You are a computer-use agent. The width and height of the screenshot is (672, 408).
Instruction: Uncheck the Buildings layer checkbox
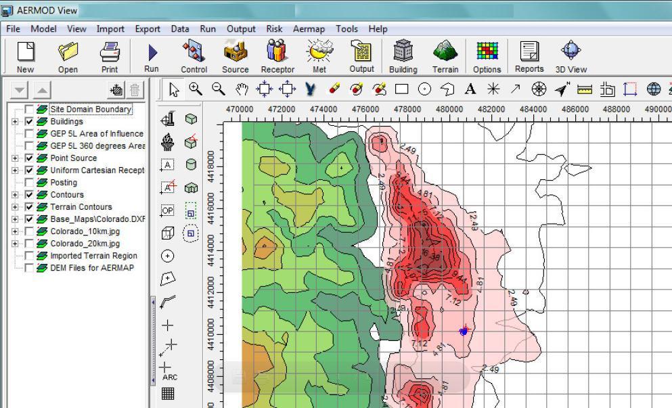tap(28, 121)
